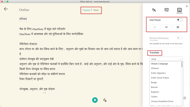The width and height of the screenshot is (190, 107).
Task: Open Grammar Options tab icon
Action: pos(167,10)
